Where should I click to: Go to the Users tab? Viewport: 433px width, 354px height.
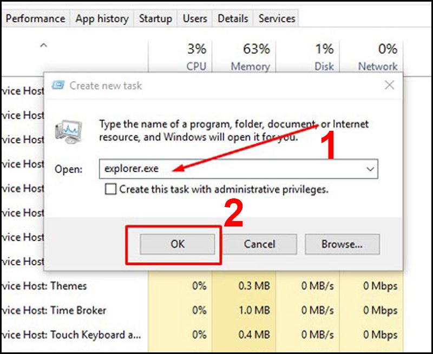(x=194, y=18)
